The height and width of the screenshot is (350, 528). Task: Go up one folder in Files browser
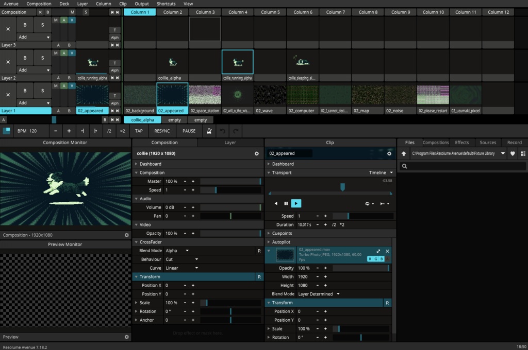click(404, 153)
